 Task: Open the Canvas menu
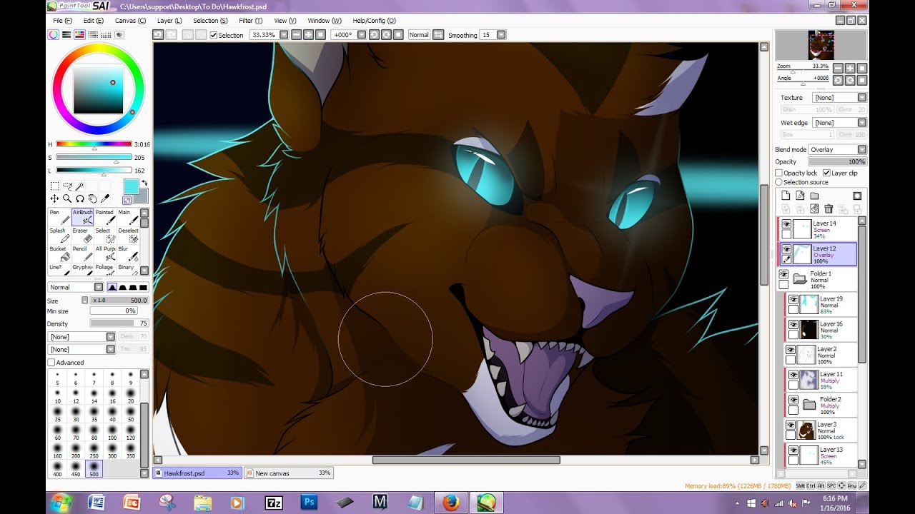pyautogui.click(x=130, y=21)
